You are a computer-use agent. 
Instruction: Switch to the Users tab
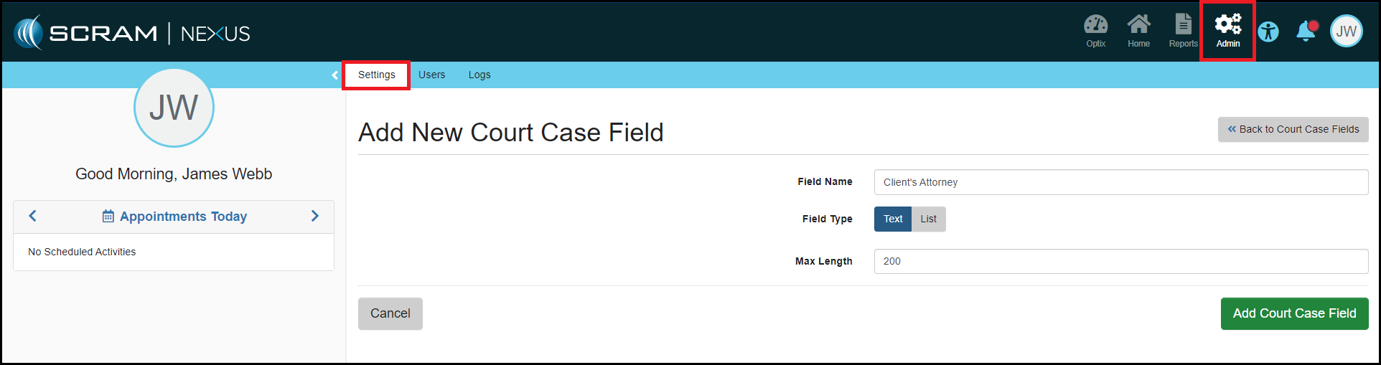point(431,75)
